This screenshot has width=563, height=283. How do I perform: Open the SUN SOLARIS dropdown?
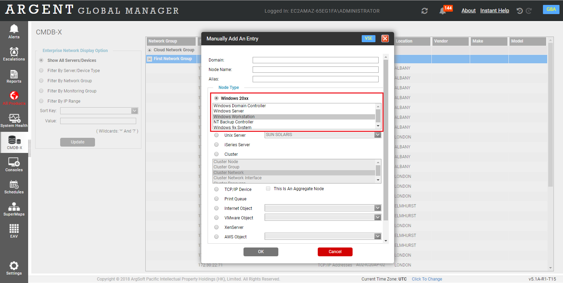coord(323,135)
